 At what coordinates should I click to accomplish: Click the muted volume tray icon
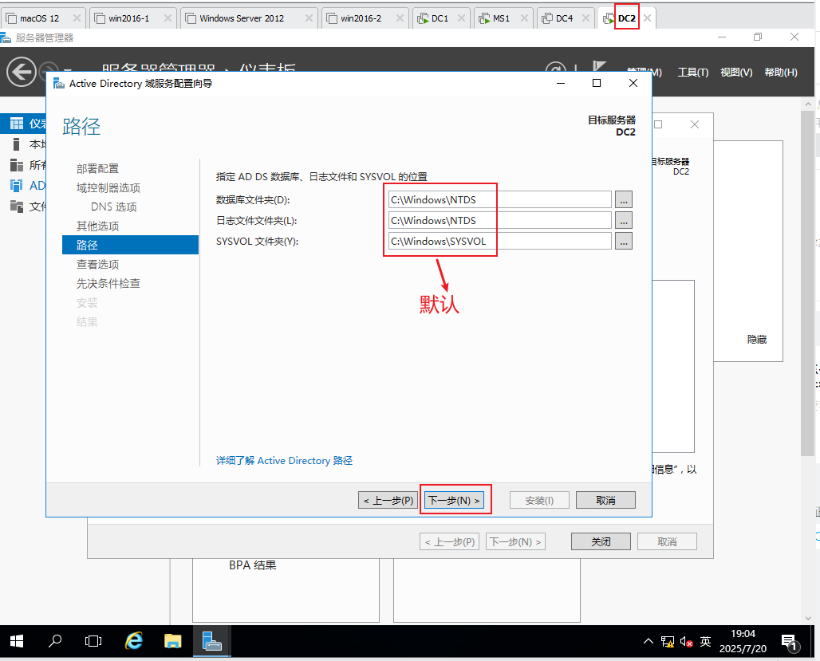point(686,642)
